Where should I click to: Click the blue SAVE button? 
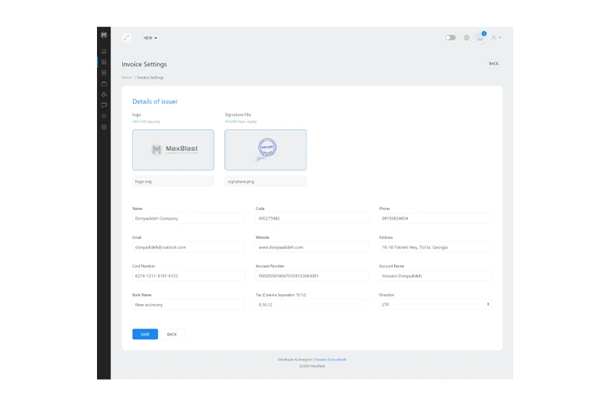pyautogui.click(x=145, y=334)
